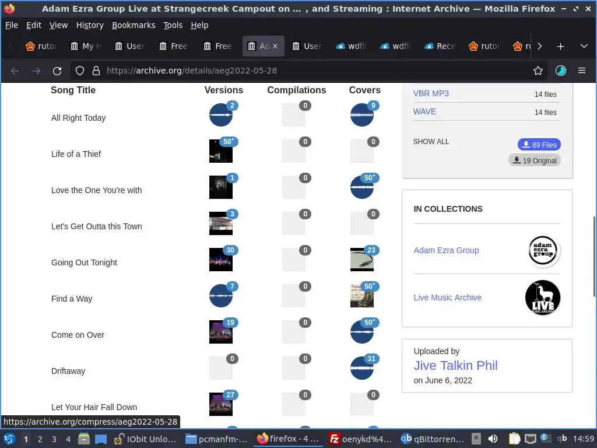
Task: Open Help menu
Action: tap(199, 25)
